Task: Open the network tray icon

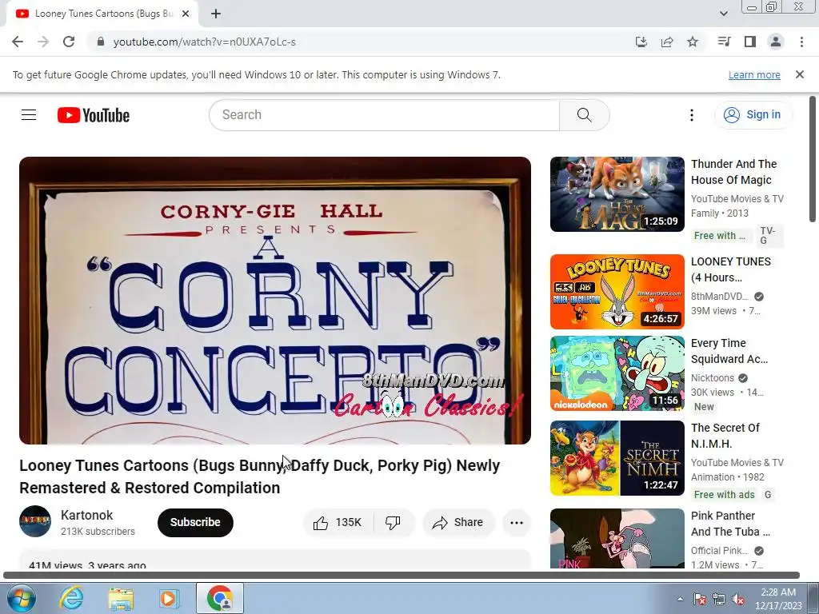Action: (719, 599)
